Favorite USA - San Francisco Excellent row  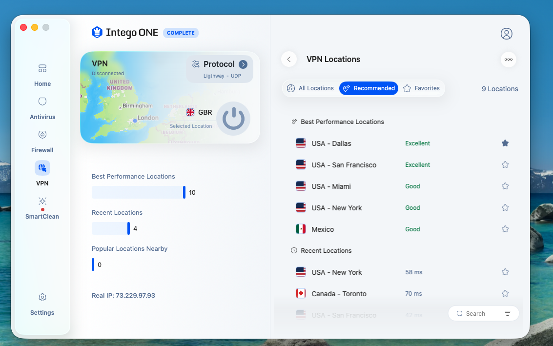tap(505, 165)
